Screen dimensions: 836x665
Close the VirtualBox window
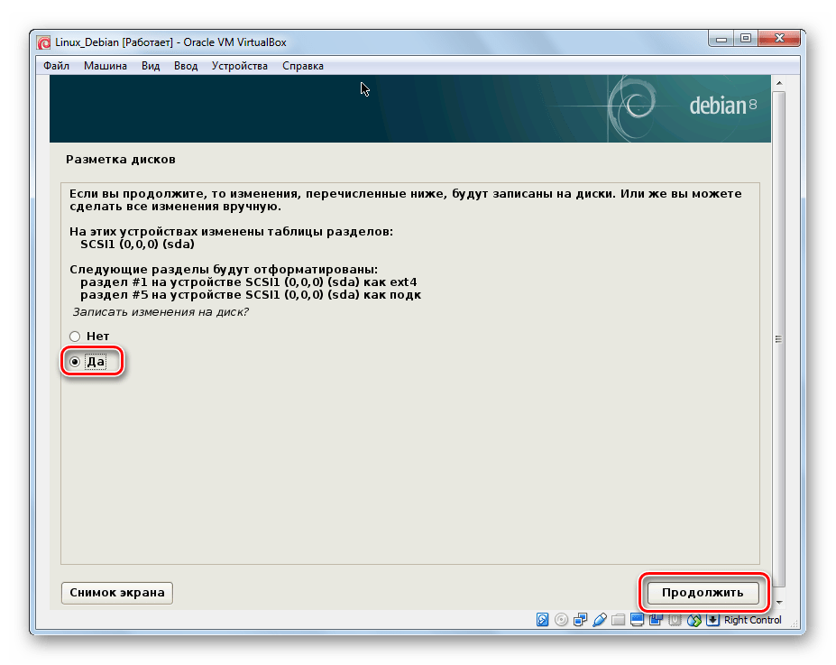point(779,39)
